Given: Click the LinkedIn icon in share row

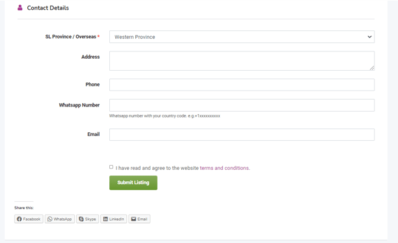Looking at the screenshot, I should coord(106,219).
